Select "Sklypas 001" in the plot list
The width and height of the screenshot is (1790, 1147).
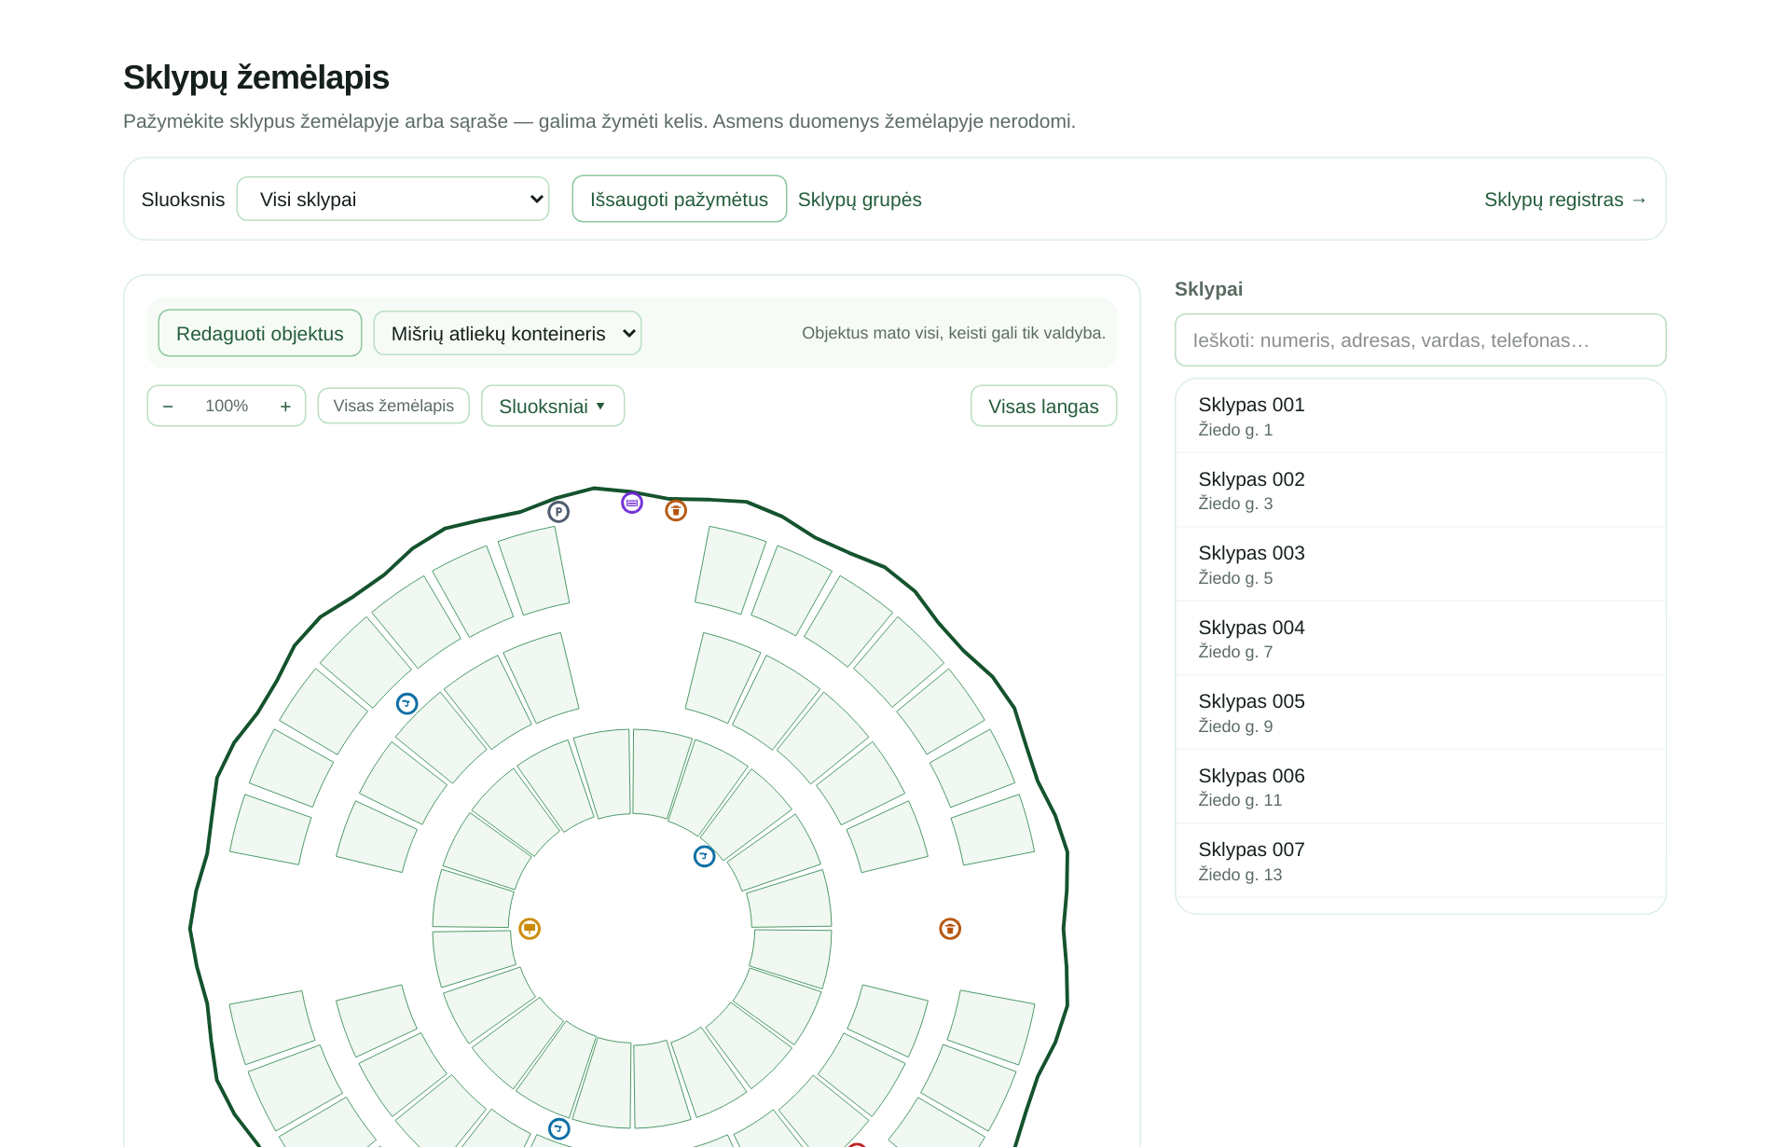click(1421, 417)
